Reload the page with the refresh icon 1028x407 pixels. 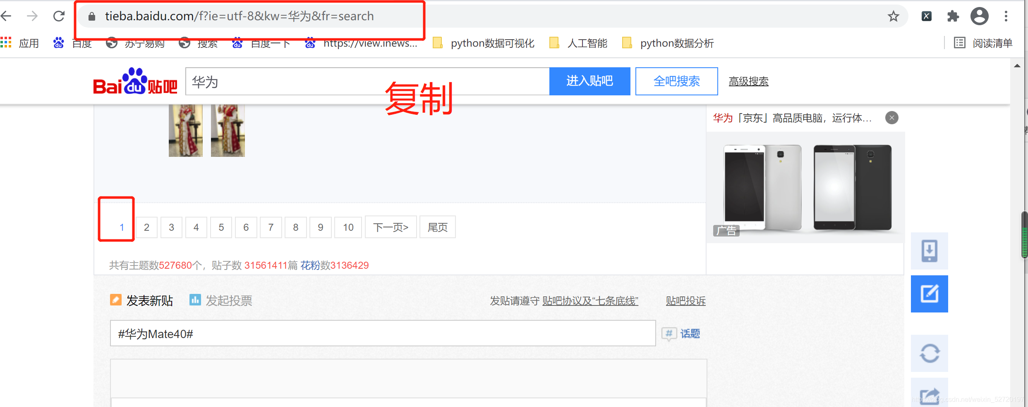[59, 16]
